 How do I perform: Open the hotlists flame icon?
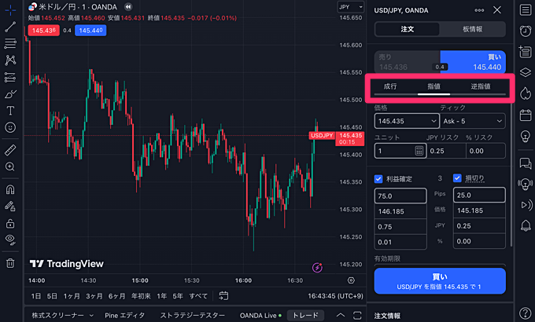(526, 93)
